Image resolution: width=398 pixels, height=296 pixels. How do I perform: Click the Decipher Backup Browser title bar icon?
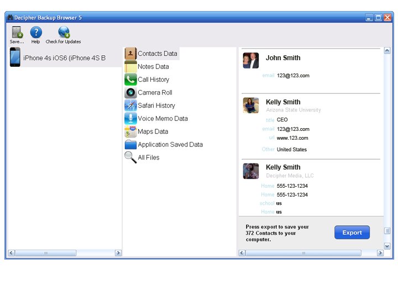click(10, 18)
